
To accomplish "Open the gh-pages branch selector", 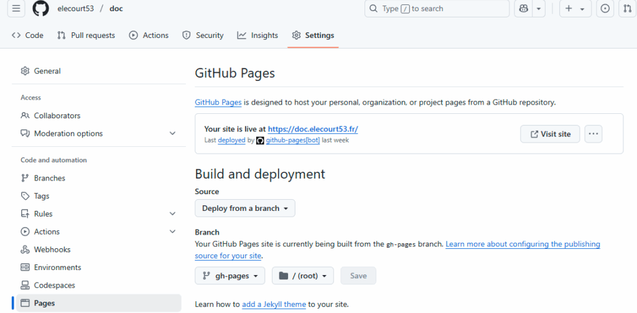I will point(230,276).
